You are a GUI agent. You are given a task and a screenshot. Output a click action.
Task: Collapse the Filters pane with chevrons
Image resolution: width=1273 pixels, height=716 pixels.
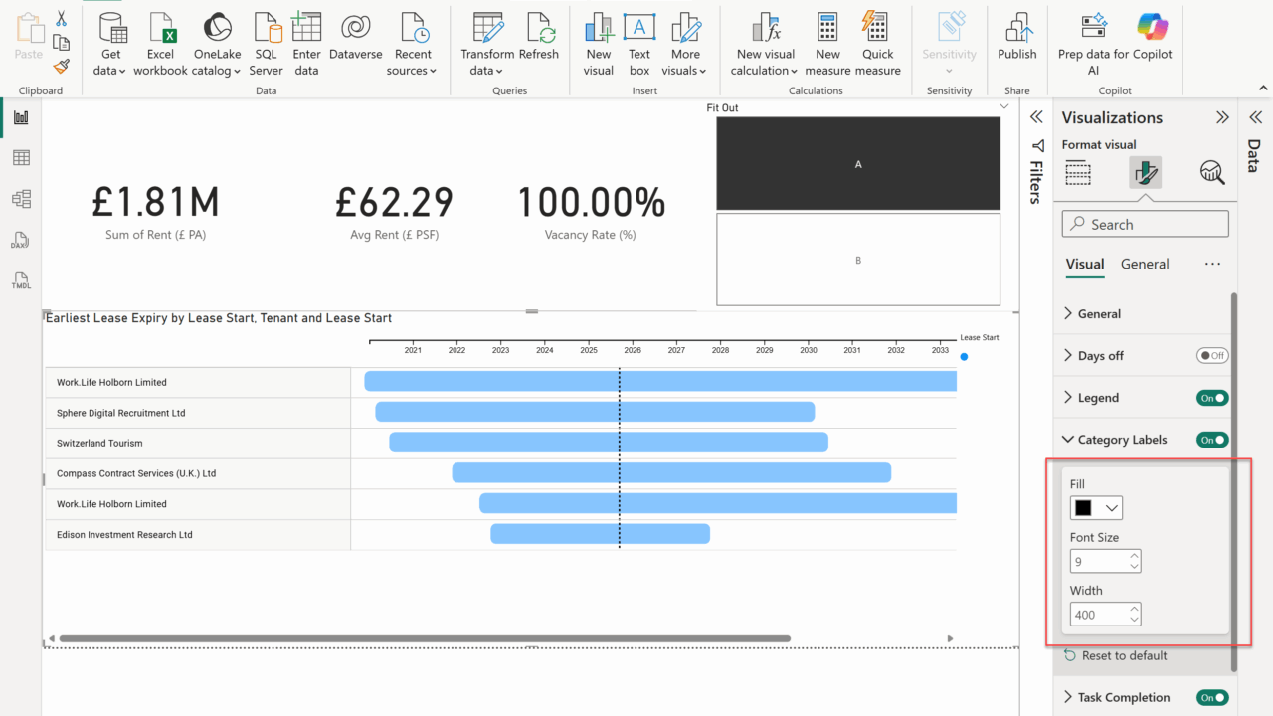pyautogui.click(x=1036, y=117)
